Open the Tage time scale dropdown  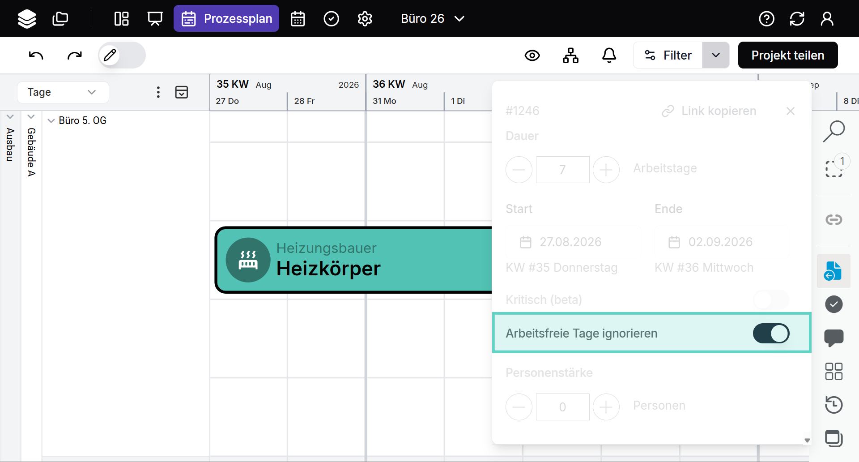tap(63, 92)
